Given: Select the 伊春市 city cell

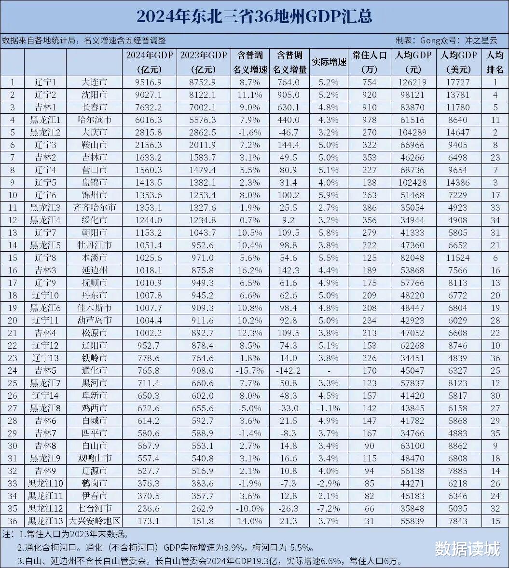Looking at the screenshot, I should 94,496.
